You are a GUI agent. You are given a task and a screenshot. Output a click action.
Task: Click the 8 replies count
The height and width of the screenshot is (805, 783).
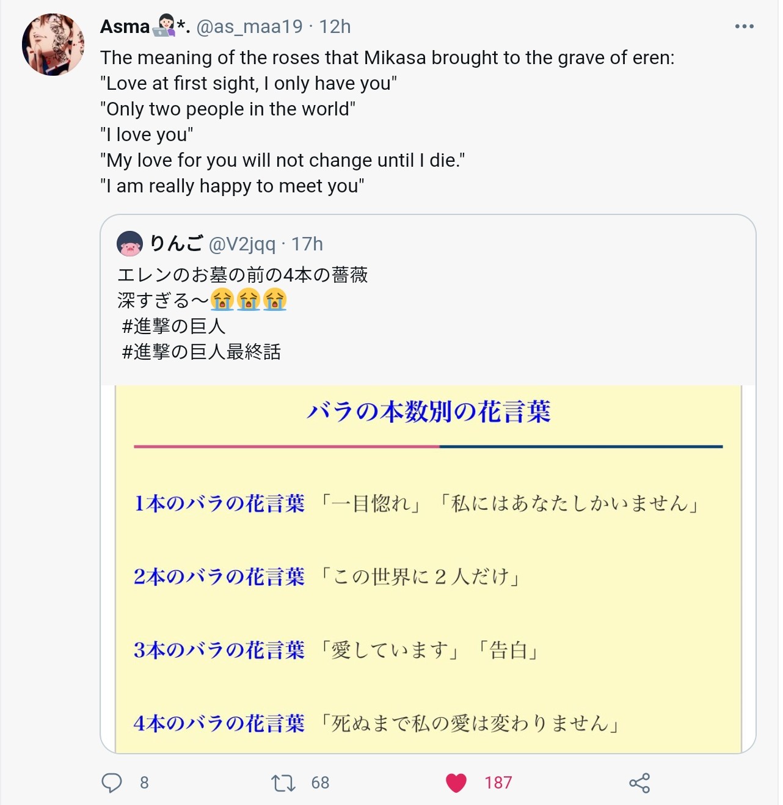point(144,782)
